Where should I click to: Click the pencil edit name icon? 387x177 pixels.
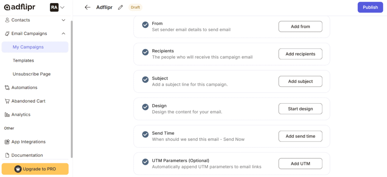[121, 7]
